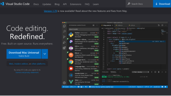
Task: Open the other platforms link
Action: coord(38,64)
